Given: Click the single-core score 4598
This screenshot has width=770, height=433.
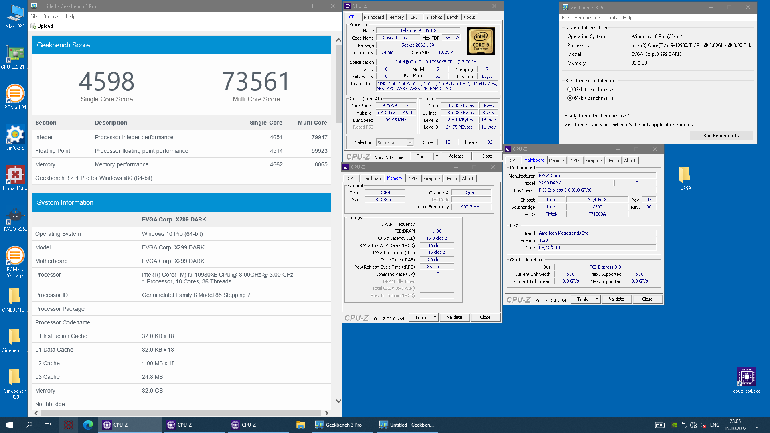Looking at the screenshot, I should tap(106, 81).
